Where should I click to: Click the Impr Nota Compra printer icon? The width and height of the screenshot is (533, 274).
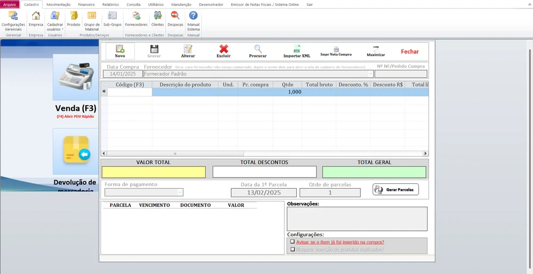pos(336,50)
